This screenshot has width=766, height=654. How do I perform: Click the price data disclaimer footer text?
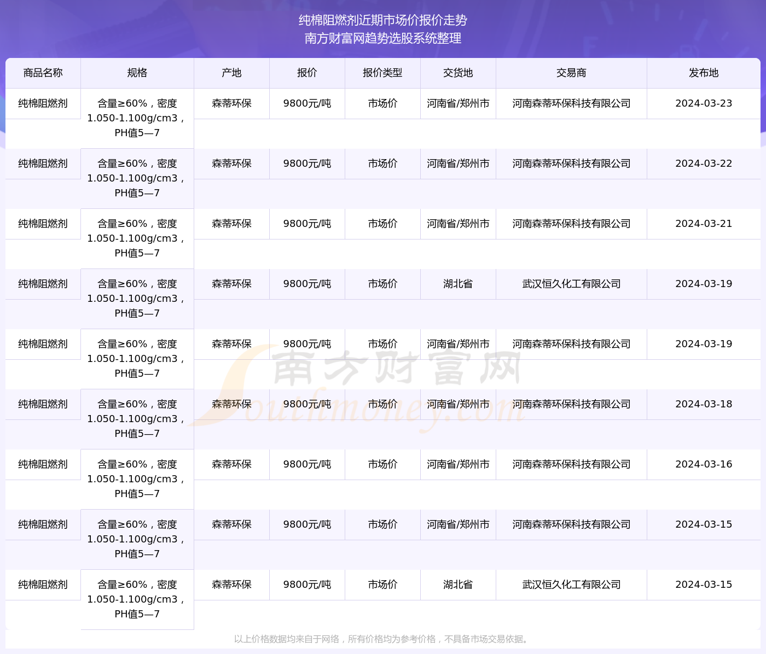[x=383, y=639]
